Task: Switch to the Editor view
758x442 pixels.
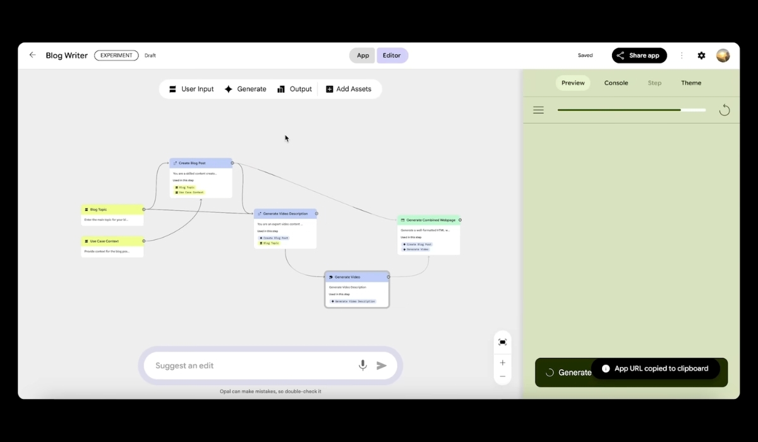Action: click(392, 56)
